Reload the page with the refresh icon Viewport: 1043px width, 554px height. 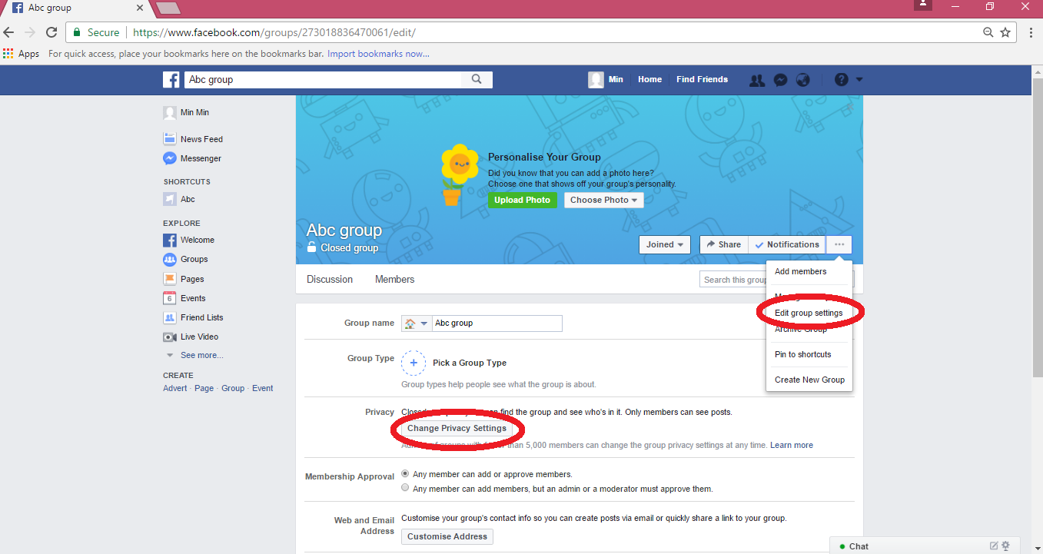click(51, 32)
